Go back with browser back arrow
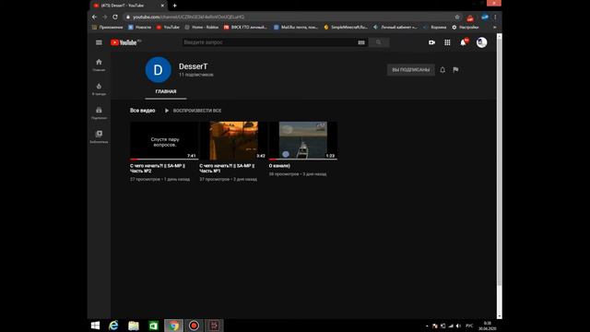Viewport: 590px width, 332px height. (x=94, y=17)
